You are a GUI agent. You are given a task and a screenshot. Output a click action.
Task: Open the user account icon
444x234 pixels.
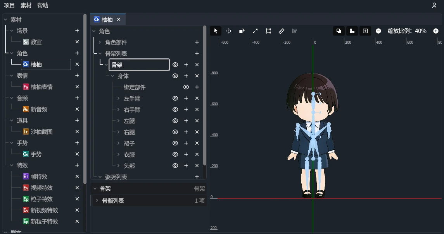point(434,5)
